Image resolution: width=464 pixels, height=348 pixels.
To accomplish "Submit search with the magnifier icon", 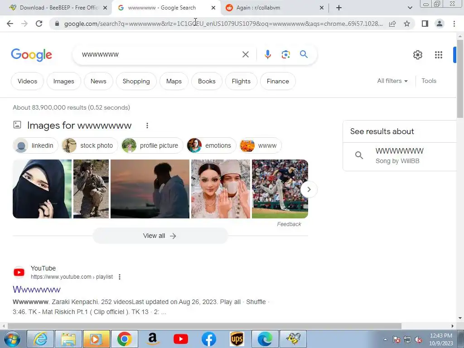I will (304, 54).
